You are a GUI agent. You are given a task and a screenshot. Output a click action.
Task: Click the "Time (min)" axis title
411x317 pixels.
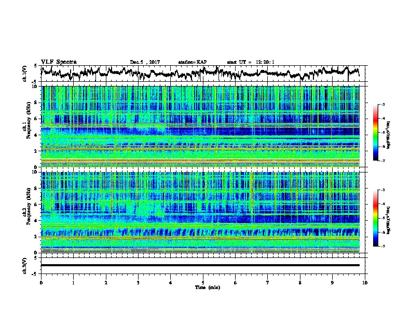click(208, 287)
